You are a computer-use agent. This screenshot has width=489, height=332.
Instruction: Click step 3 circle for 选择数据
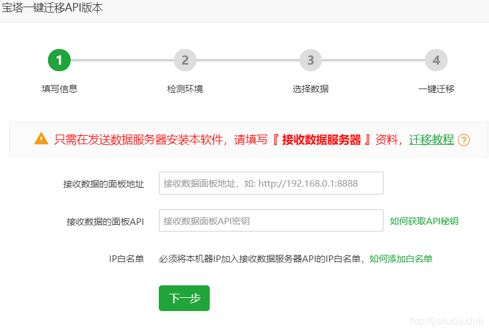[x=310, y=60]
